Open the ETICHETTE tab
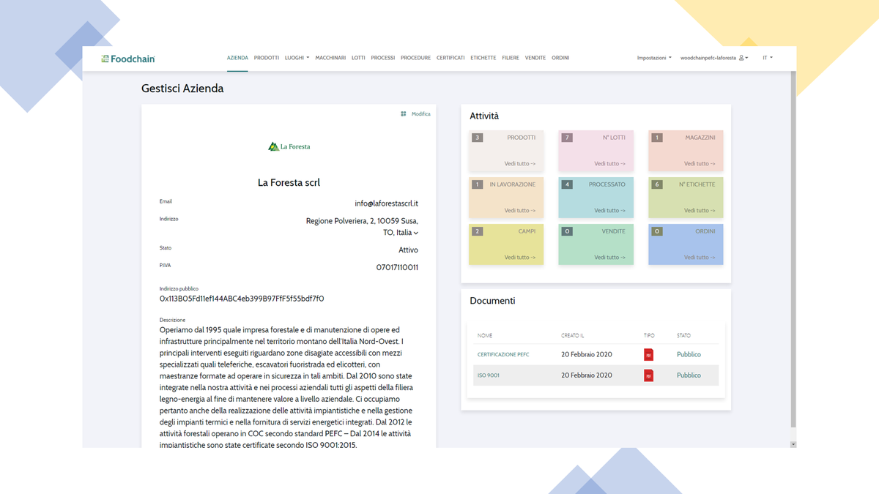879x494 pixels. (483, 58)
